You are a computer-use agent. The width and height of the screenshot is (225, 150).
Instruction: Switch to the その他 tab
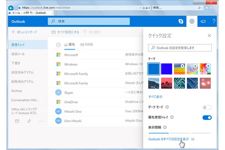[x=87, y=45]
